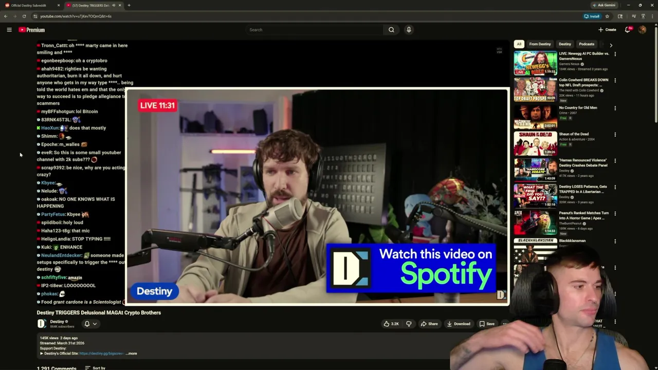The image size is (658, 370).
Task: Open options menu for Blackkklansman
Action: (615, 241)
